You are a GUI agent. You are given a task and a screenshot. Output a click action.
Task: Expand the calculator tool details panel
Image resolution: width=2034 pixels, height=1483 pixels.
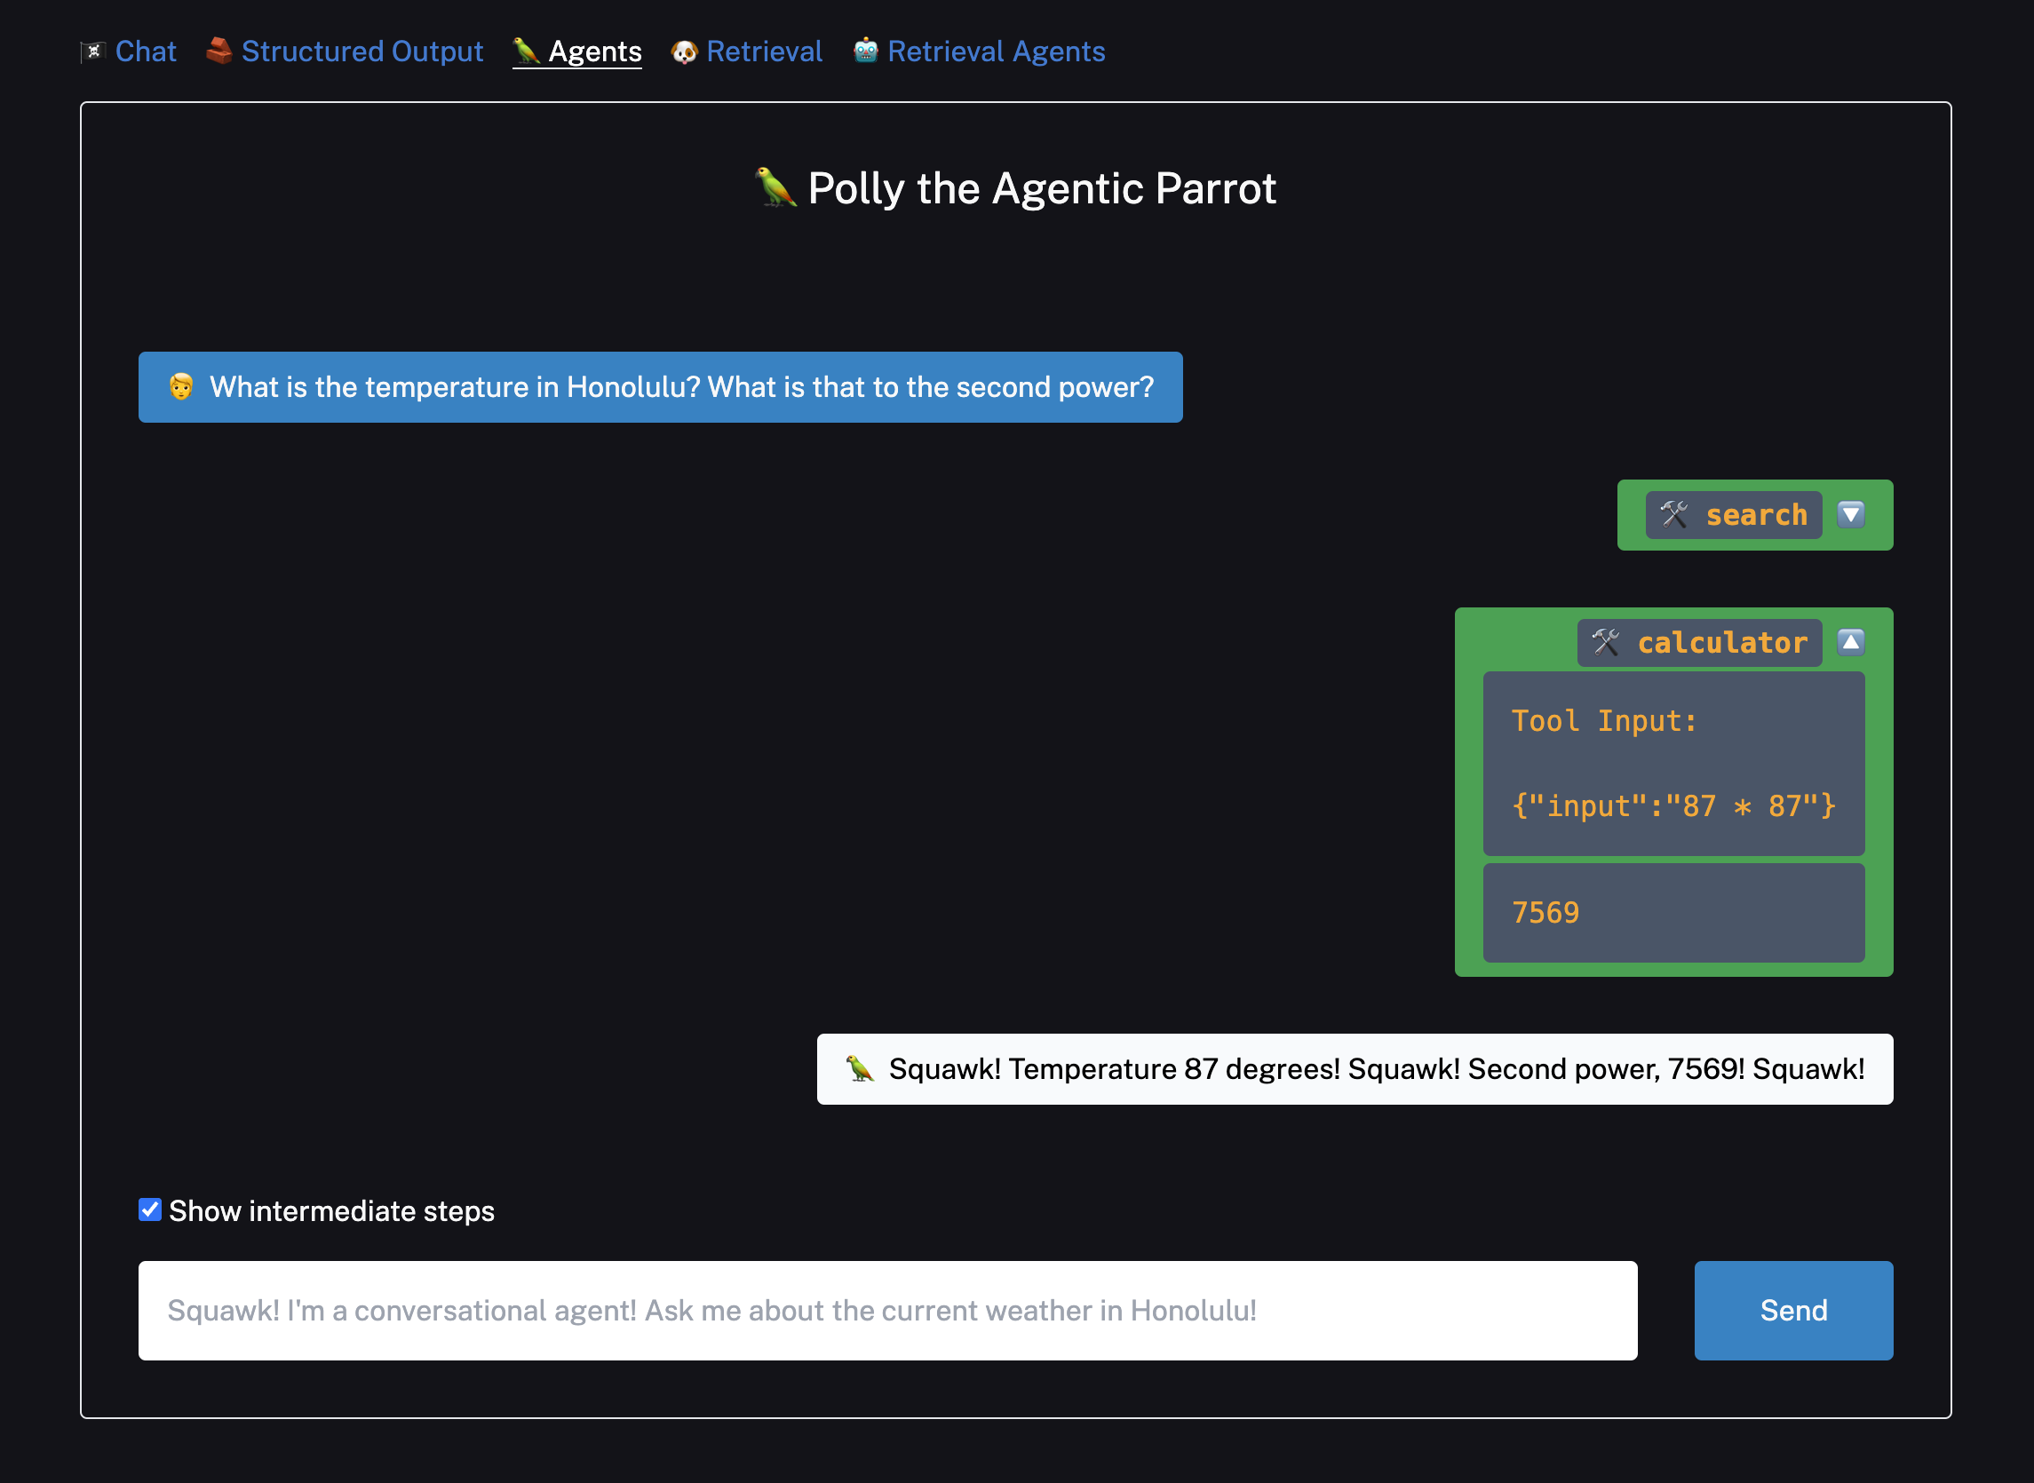pyautogui.click(x=1853, y=641)
